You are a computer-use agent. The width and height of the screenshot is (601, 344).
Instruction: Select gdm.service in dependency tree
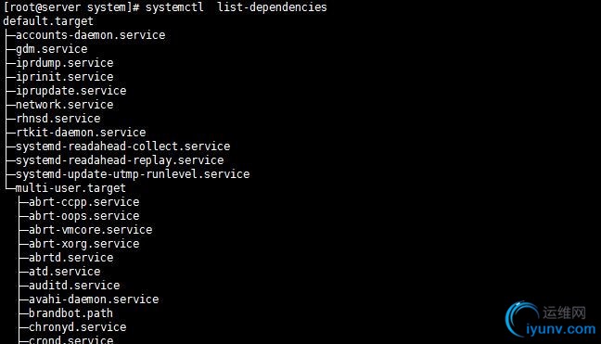[x=52, y=49]
